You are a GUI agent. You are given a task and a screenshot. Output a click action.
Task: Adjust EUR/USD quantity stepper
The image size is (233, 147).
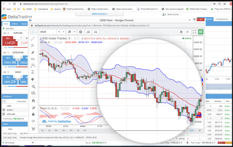click(x=21, y=38)
